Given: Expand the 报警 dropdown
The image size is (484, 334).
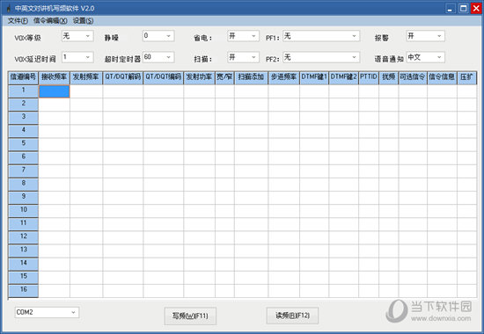Looking at the screenshot, I should pyautogui.click(x=425, y=36).
